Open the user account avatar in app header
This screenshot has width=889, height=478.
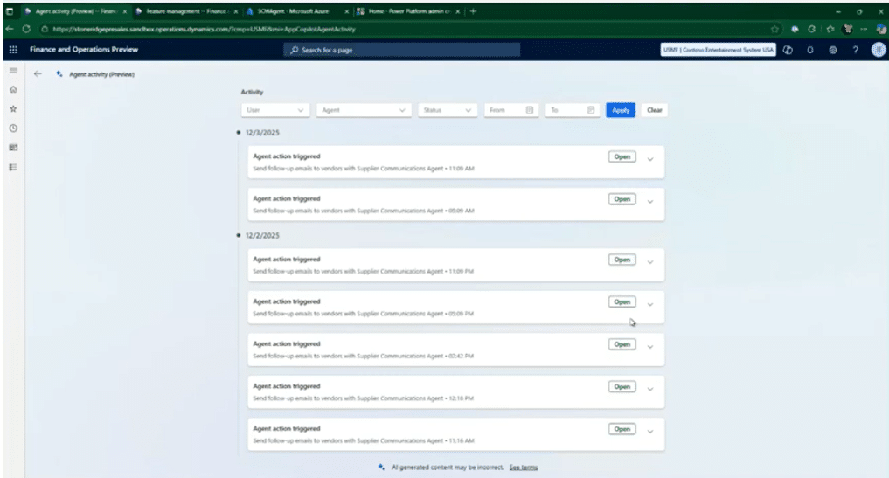coord(879,50)
